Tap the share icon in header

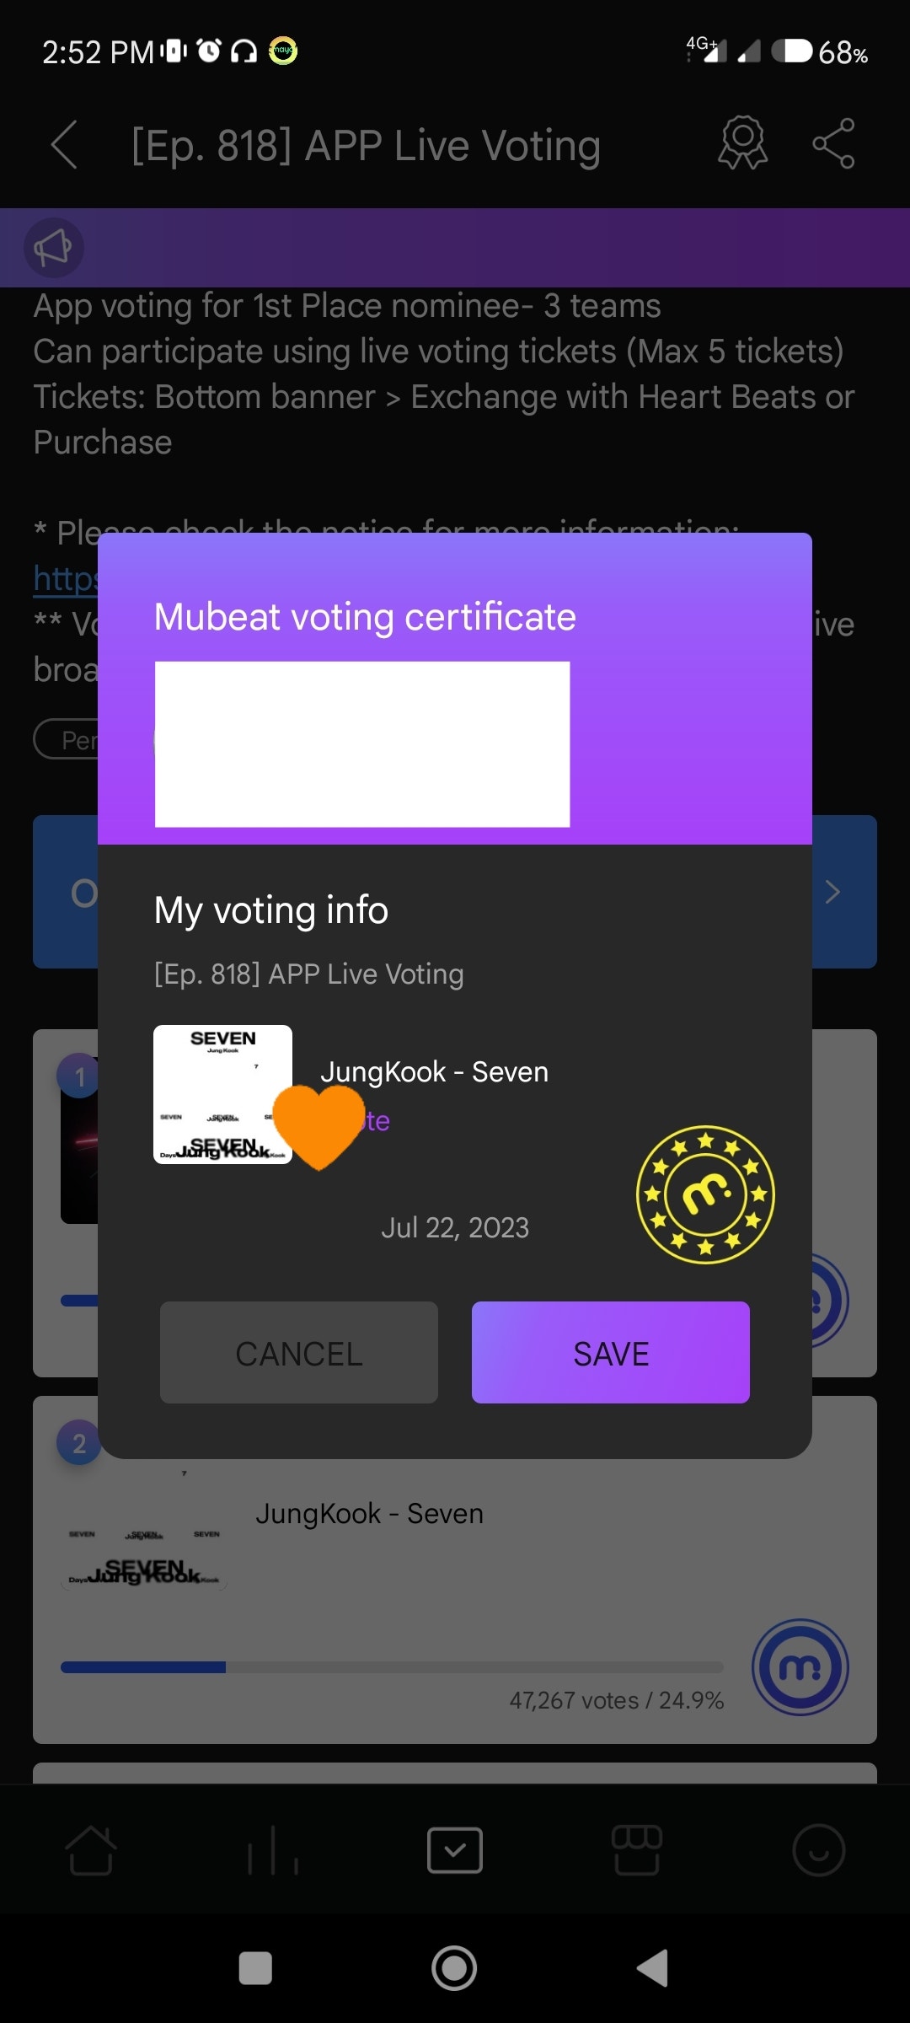pyautogui.click(x=833, y=143)
